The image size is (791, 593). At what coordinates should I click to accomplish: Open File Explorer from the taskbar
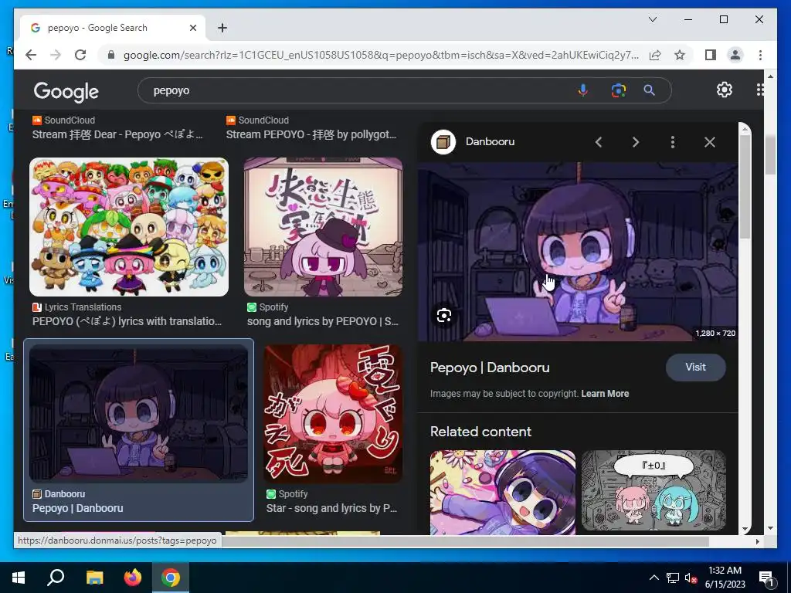click(94, 578)
